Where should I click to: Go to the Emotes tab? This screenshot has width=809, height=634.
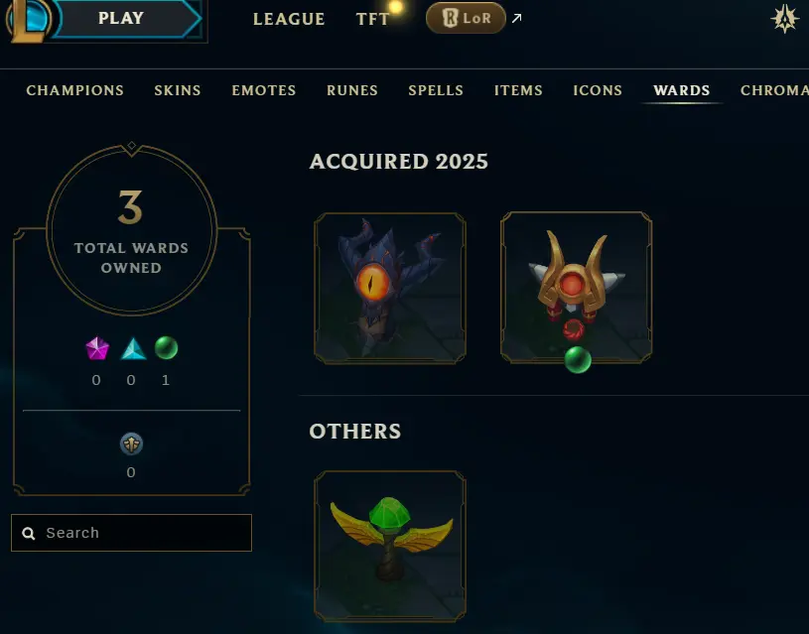[264, 90]
